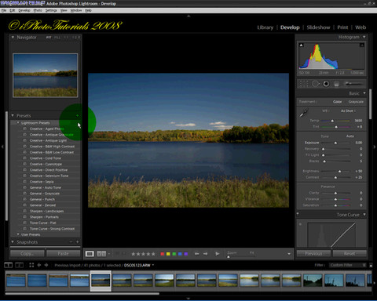Open before and after comparison view

(x=101, y=254)
